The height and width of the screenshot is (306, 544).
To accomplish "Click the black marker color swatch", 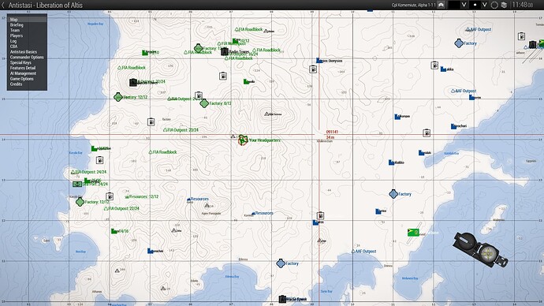I will point(454,5).
